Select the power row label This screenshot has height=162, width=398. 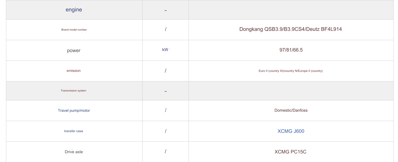[74, 50]
